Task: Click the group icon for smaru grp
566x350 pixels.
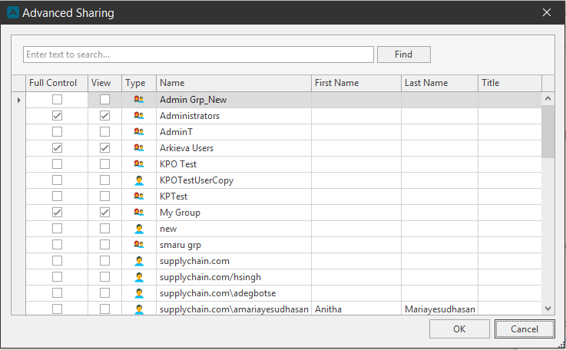Action: (139, 244)
